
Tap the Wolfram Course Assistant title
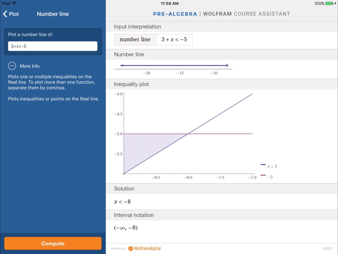(x=247, y=14)
